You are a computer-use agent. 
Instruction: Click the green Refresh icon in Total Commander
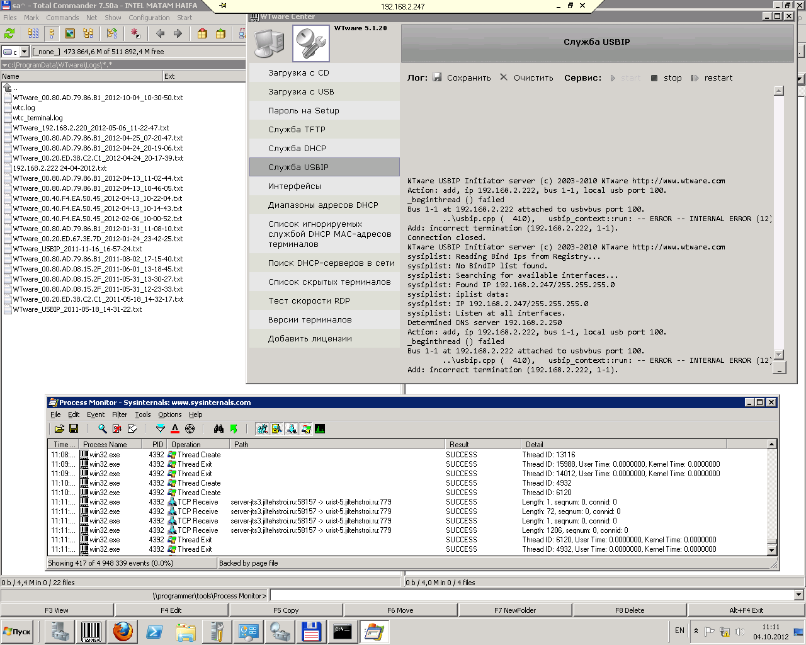coord(9,33)
